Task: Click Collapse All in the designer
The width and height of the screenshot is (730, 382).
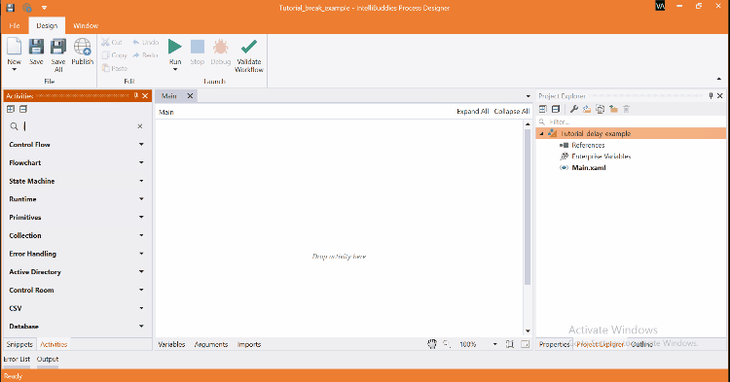Action: point(512,112)
